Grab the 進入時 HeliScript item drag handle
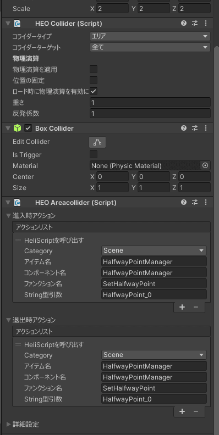This screenshot has height=435, width=219. pos(18,240)
